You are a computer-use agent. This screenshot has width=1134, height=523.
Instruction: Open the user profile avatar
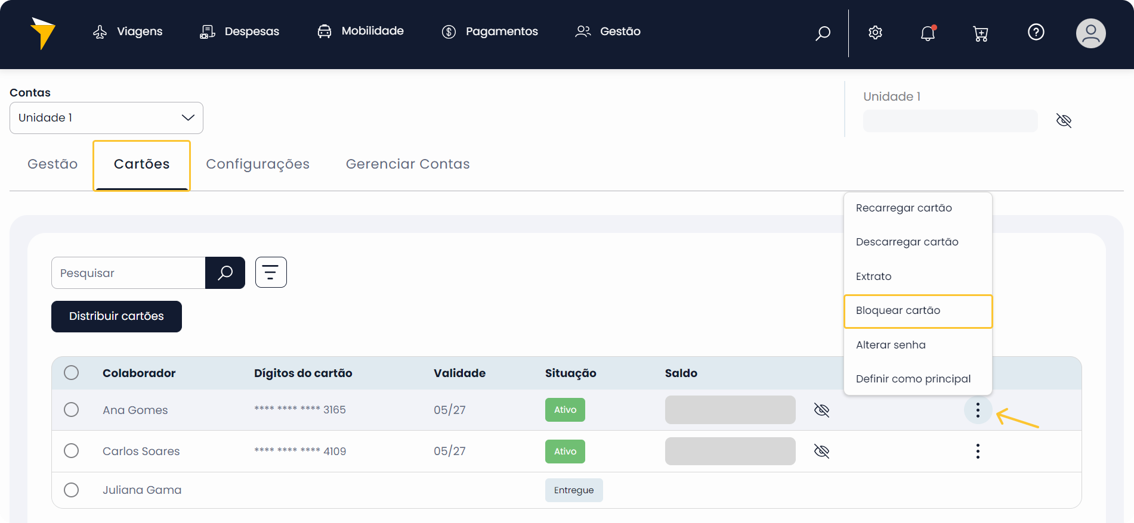pos(1090,33)
